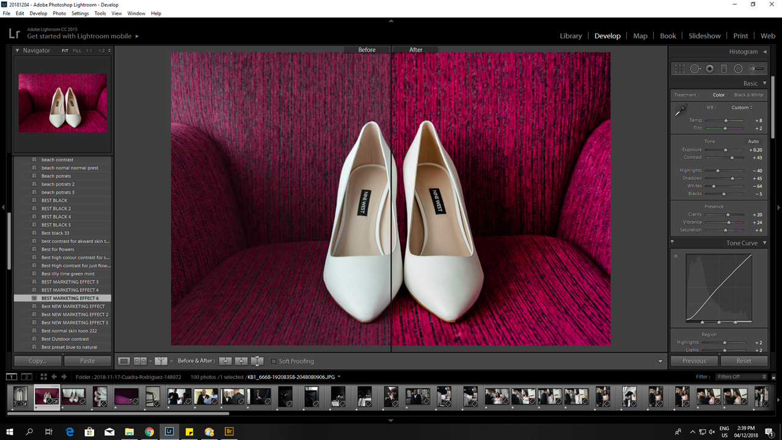The image size is (782, 440).
Task: Open Microsoft Edge in taskbar
Action: tap(69, 431)
